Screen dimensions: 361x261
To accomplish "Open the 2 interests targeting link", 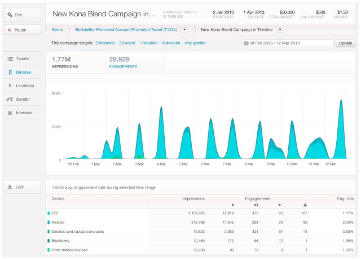I will [106, 43].
